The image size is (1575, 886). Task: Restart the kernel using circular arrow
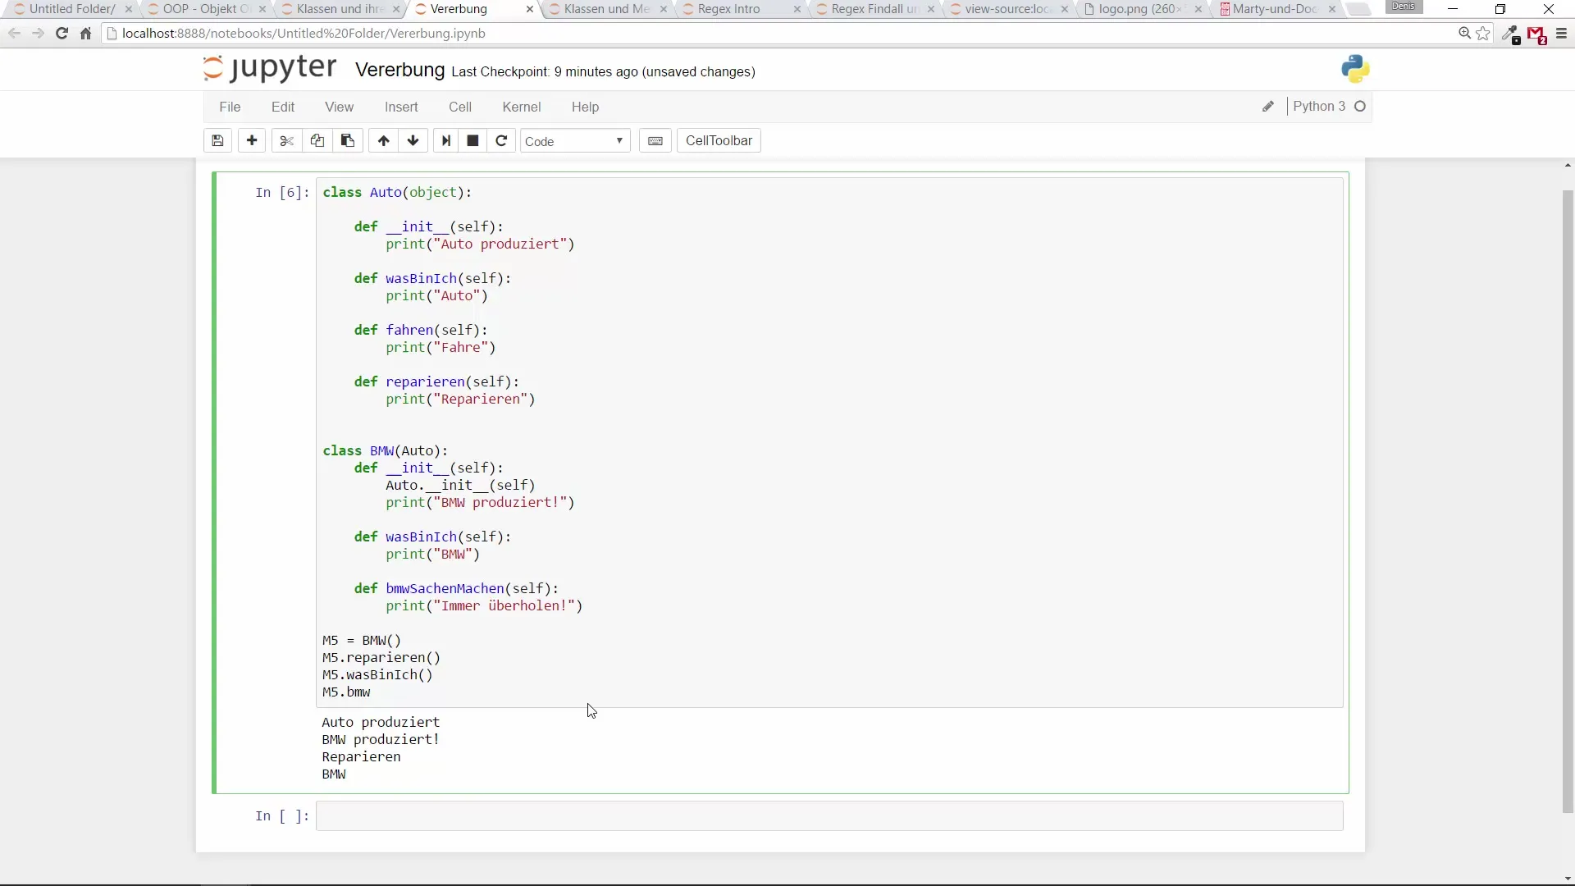501,141
